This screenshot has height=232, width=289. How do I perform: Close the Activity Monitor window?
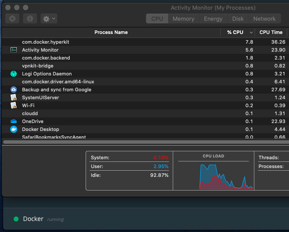coord(8,7)
